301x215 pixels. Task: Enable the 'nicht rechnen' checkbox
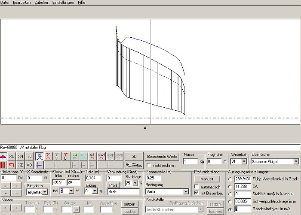149,165
